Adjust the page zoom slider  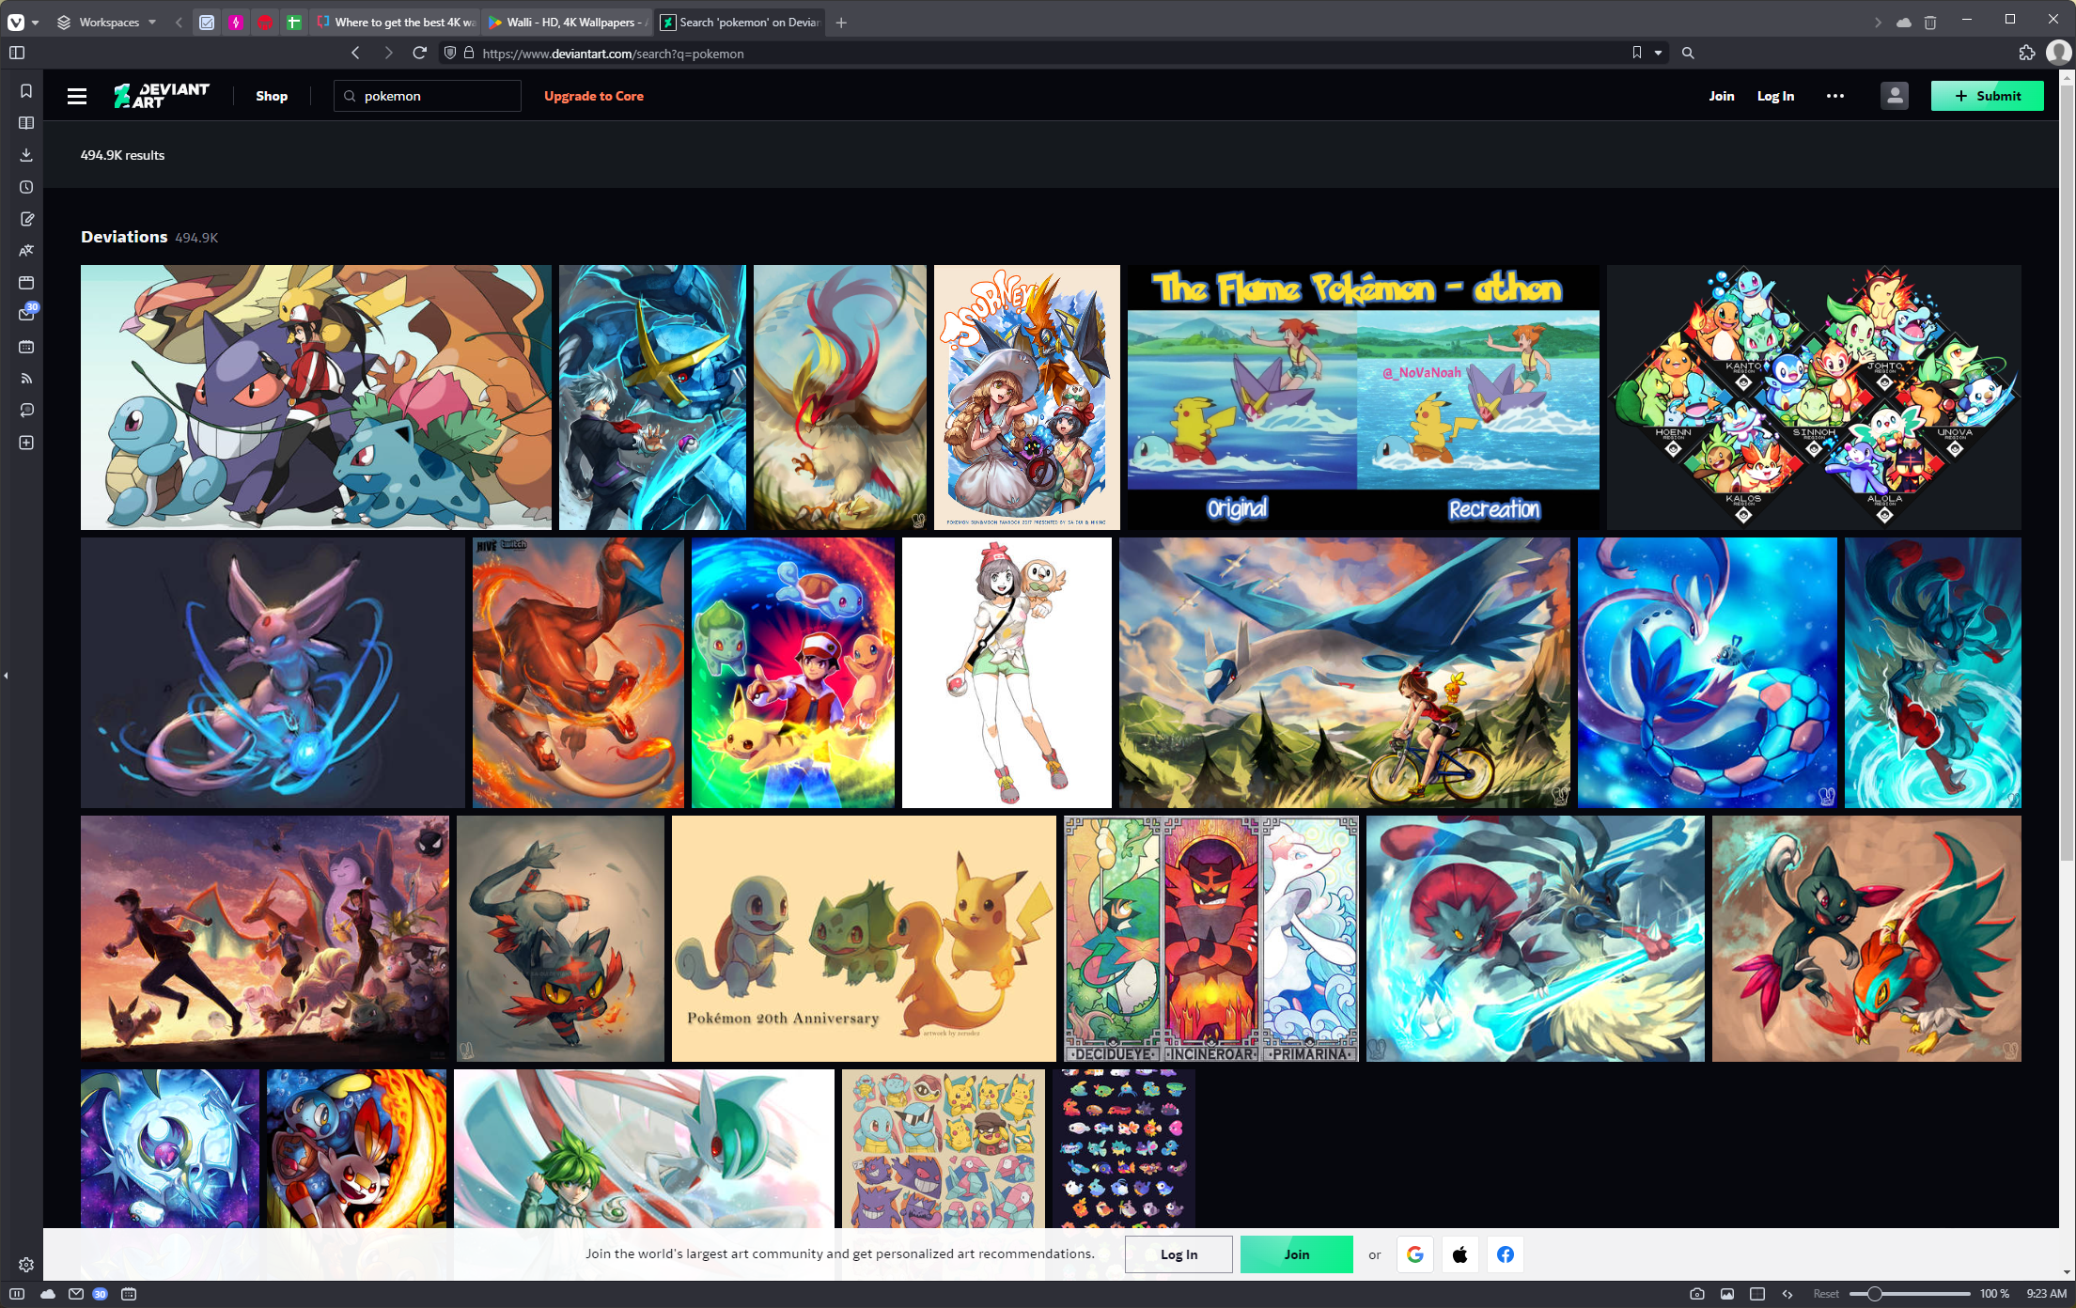pos(1910,1294)
